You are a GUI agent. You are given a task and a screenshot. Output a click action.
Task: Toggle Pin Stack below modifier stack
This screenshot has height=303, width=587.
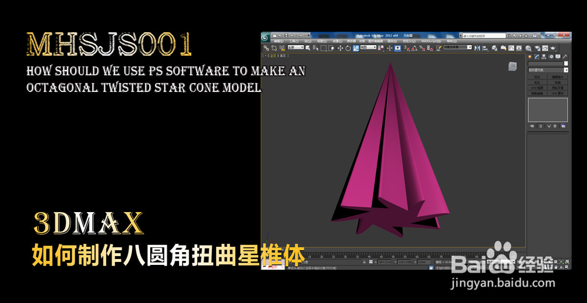click(x=532, y=126)
